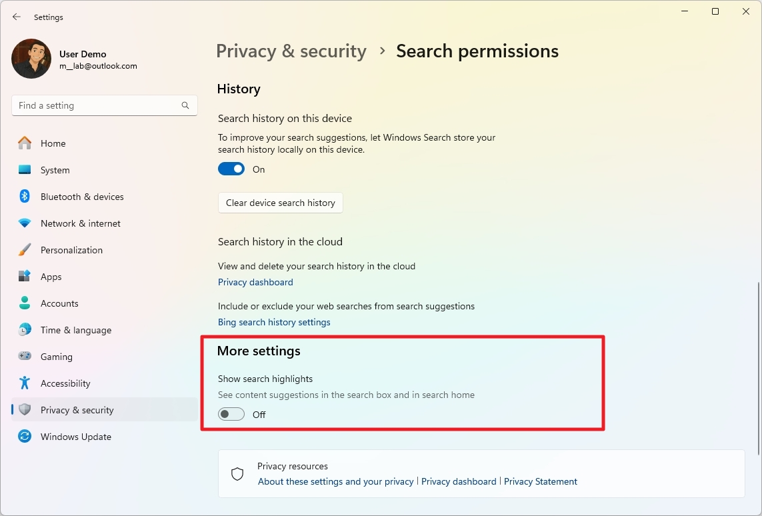Select the Personalization paintbrush icon
762x516 pixels.
pyautogui.click(x=24, y=250)
